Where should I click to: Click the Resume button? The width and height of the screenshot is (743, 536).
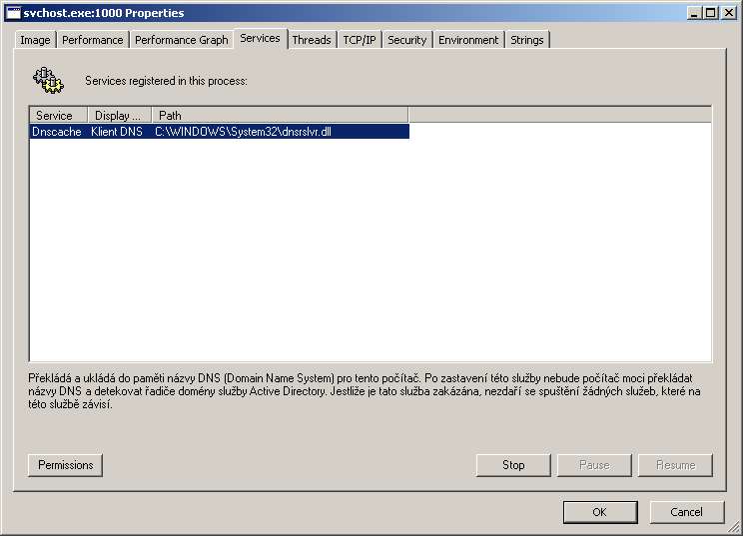tap(675, 465)
